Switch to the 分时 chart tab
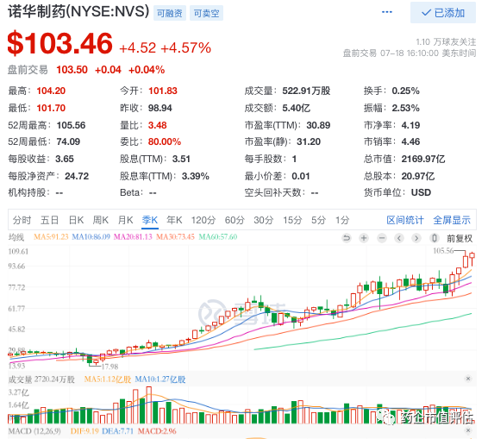 click(22, 220)
